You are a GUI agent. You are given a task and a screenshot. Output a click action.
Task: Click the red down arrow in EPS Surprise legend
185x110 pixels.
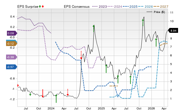[x=43, y=6]
